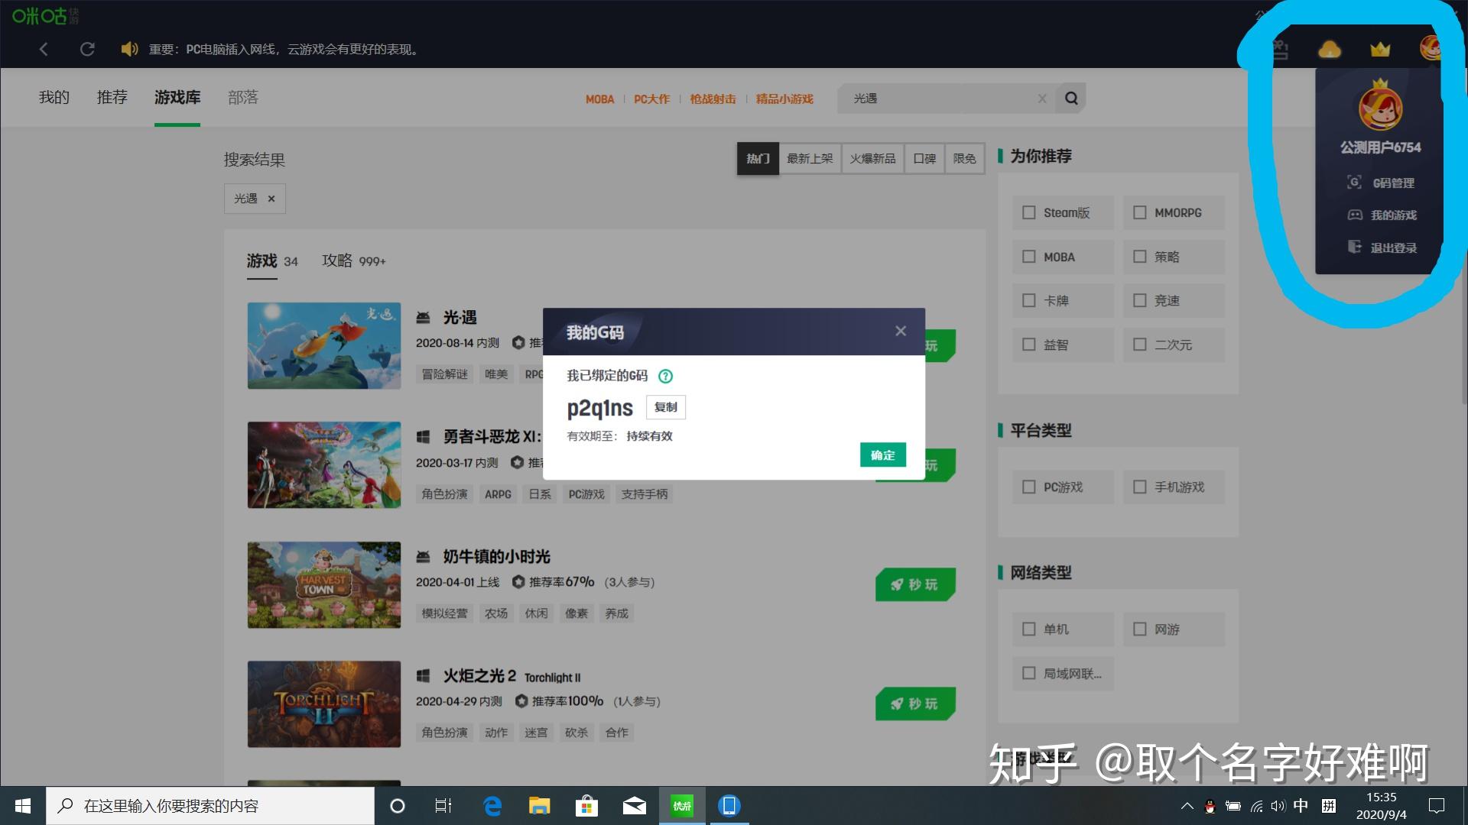Screen dimensions: 1468x825
Task: Open the 枪战射击 category link
Action: click(x=713, y=99)
